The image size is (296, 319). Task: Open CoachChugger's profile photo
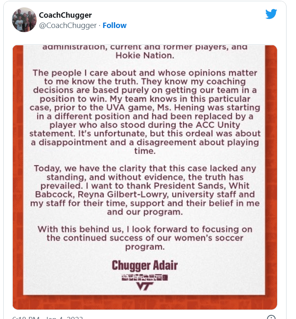pyautogui.click(x=24, y=20)
